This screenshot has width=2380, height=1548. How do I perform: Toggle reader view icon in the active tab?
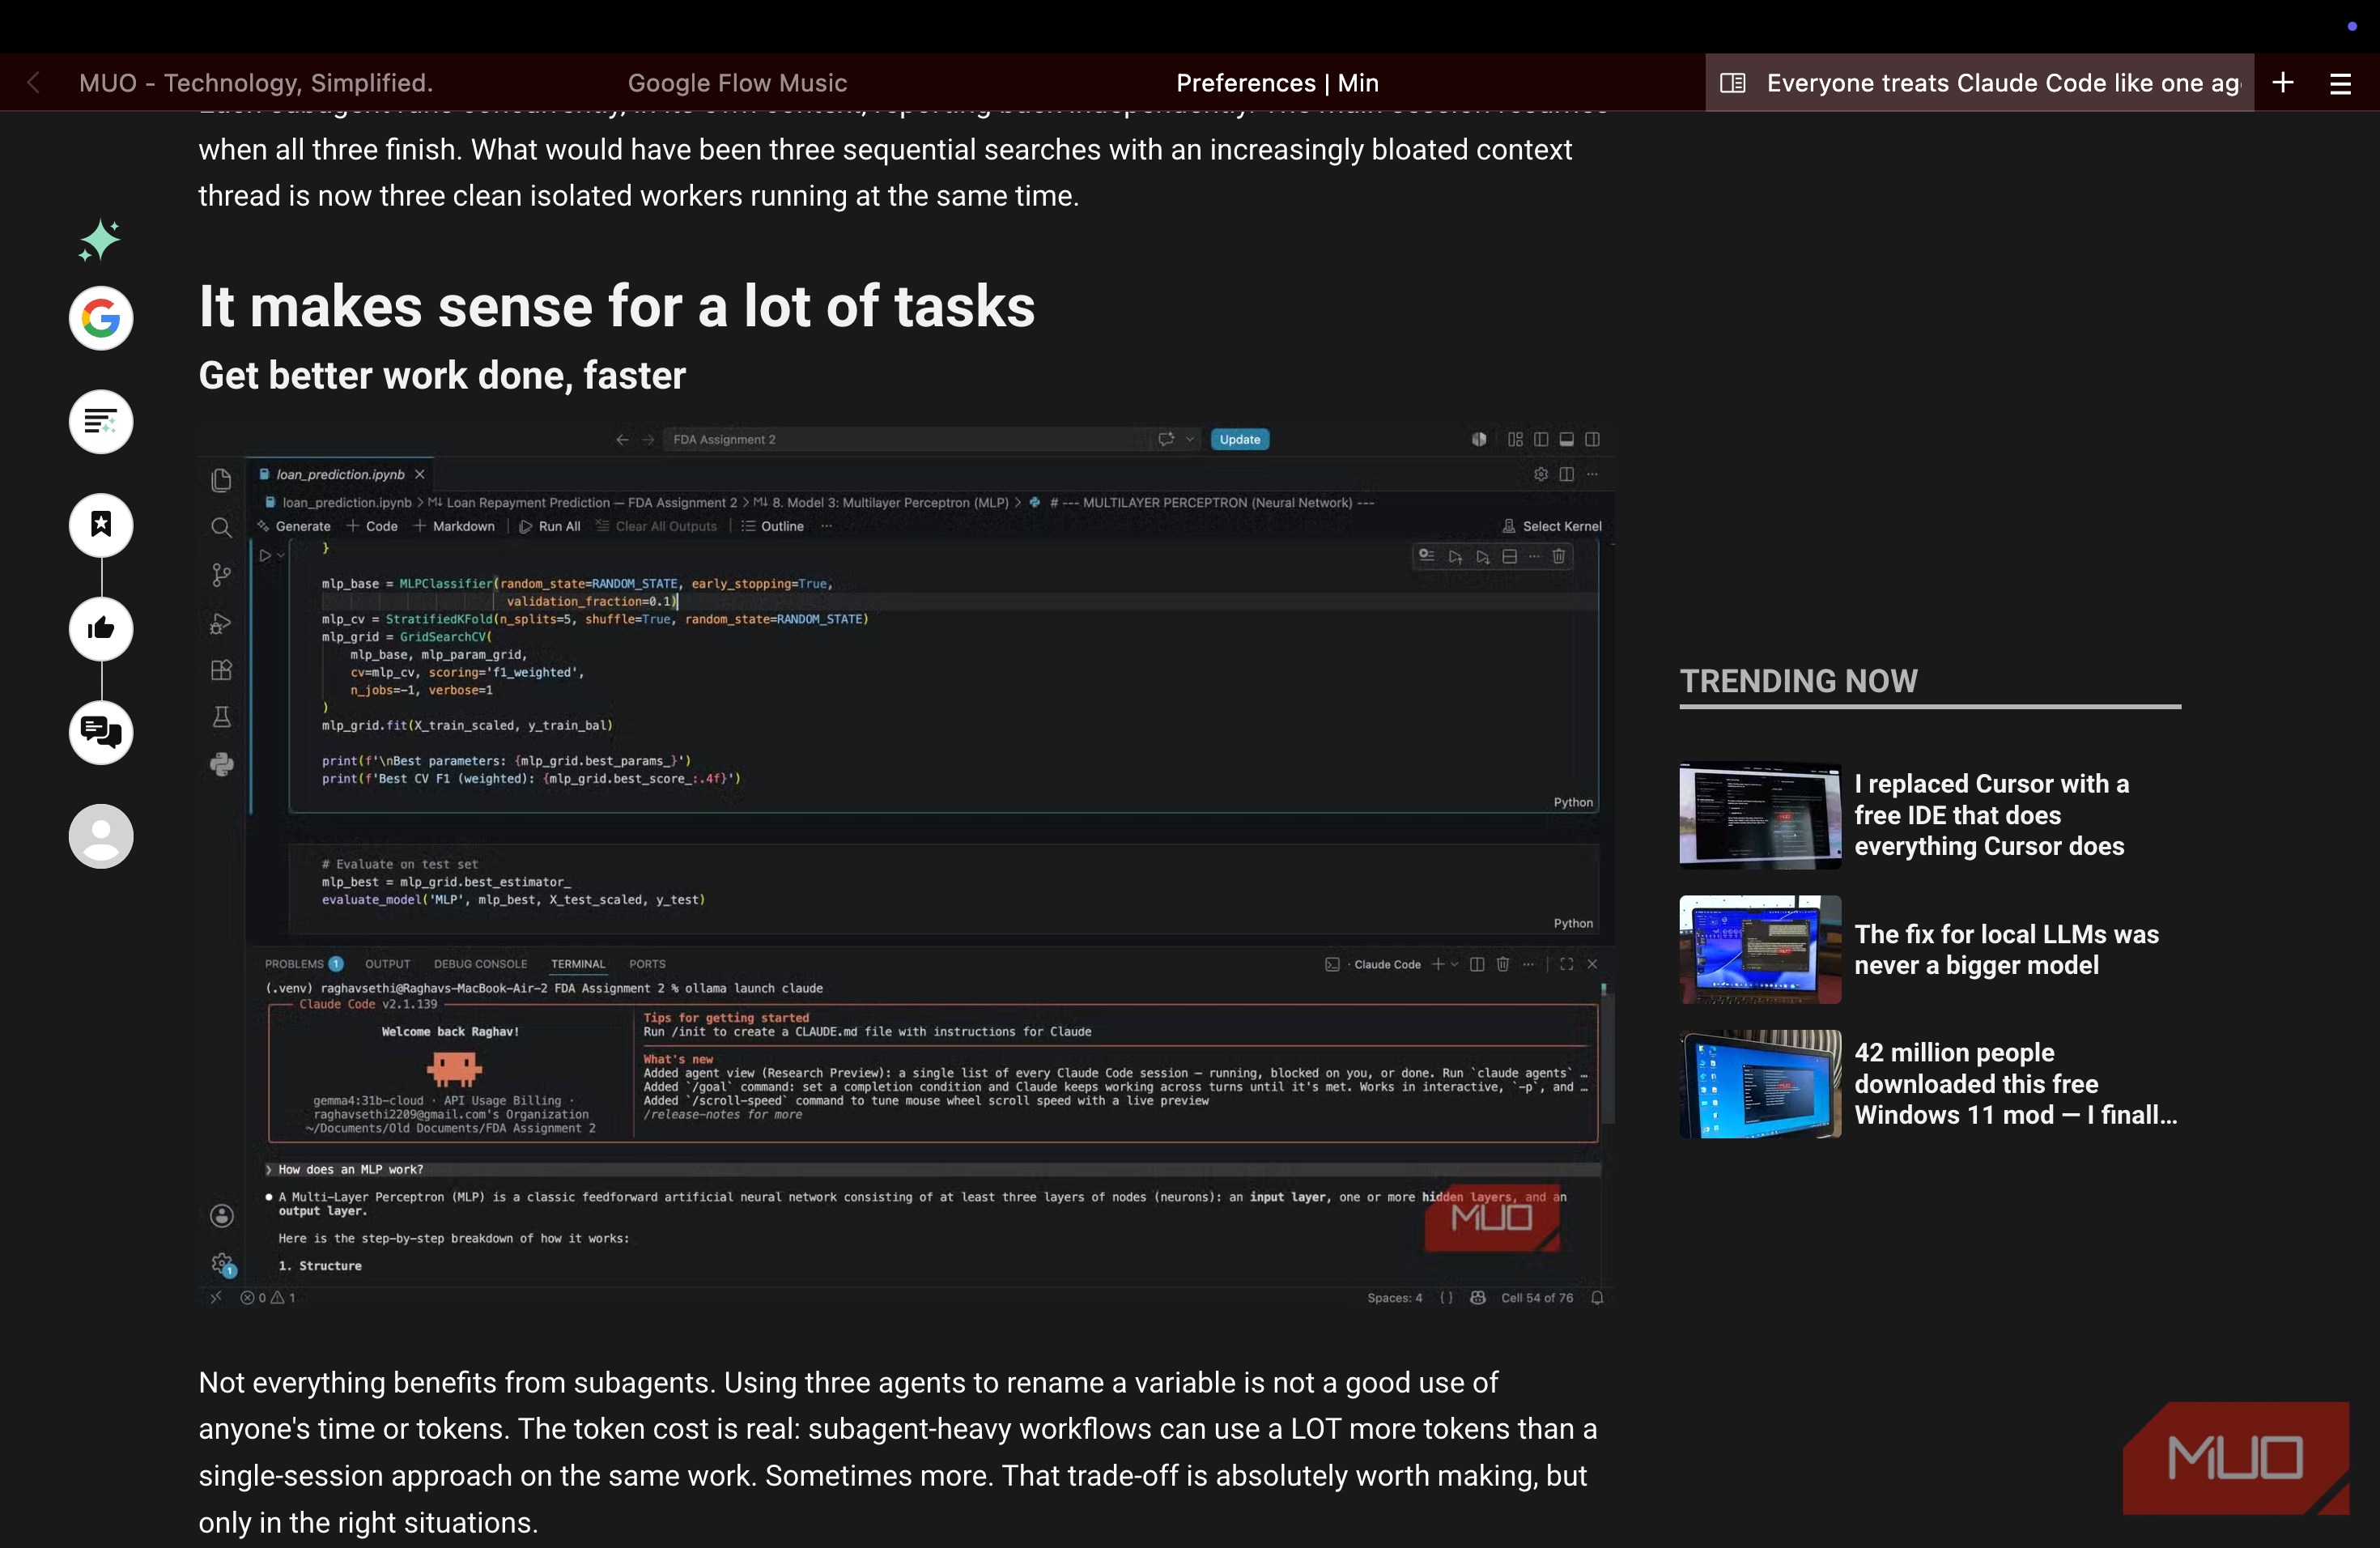point(1733,83)
